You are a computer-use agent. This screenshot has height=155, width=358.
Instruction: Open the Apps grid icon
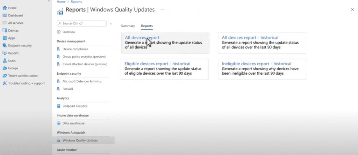click(x=5, y=38)
